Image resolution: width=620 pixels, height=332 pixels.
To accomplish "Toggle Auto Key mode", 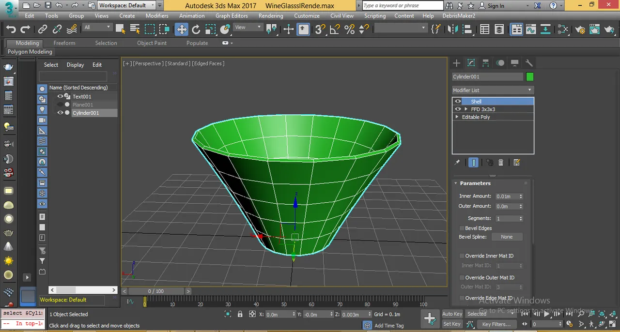I will pos(452,314).
